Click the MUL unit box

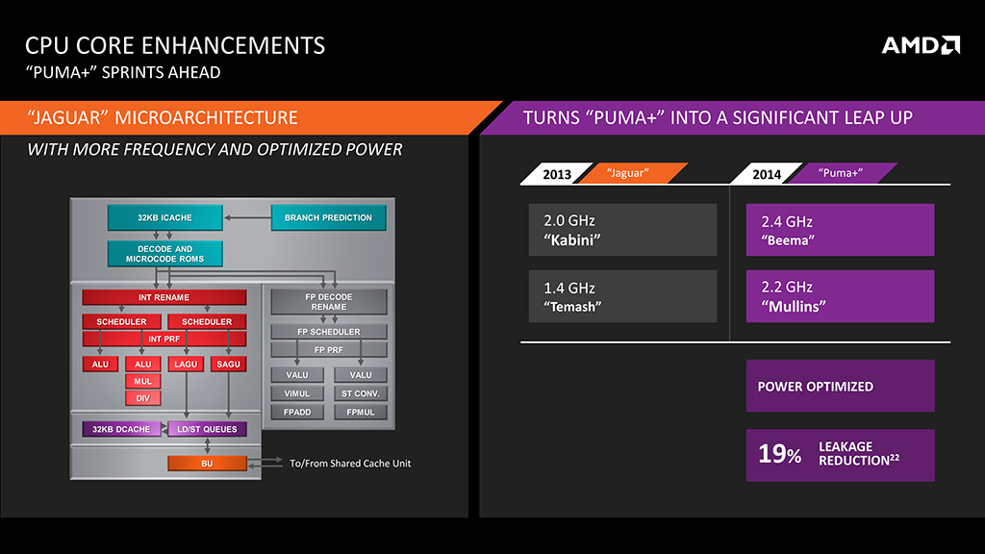point(142,381)
